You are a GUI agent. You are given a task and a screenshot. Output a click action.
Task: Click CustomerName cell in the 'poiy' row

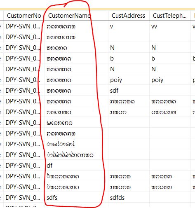[x=76, y=80]
